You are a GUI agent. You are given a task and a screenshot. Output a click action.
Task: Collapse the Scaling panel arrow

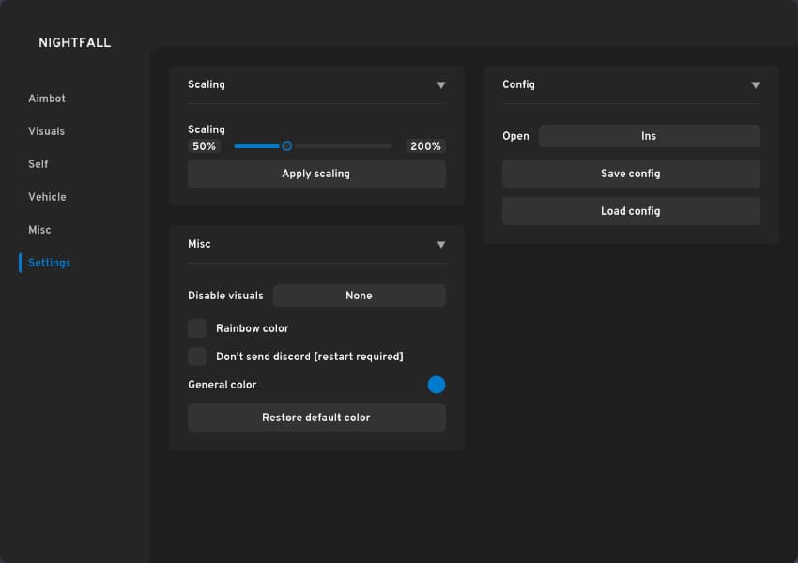pos(440,85)
